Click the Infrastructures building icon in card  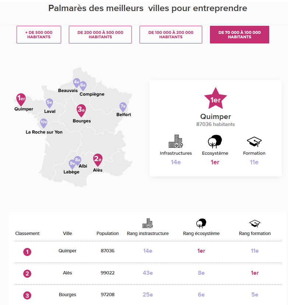click(x=176, y=141)
